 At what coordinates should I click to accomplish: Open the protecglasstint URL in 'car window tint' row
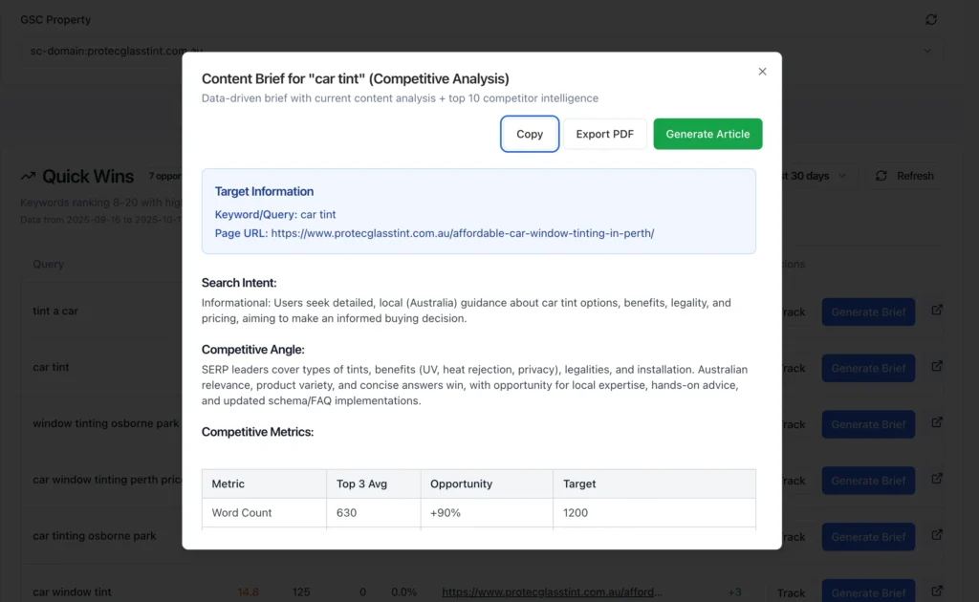coord(551,592)
